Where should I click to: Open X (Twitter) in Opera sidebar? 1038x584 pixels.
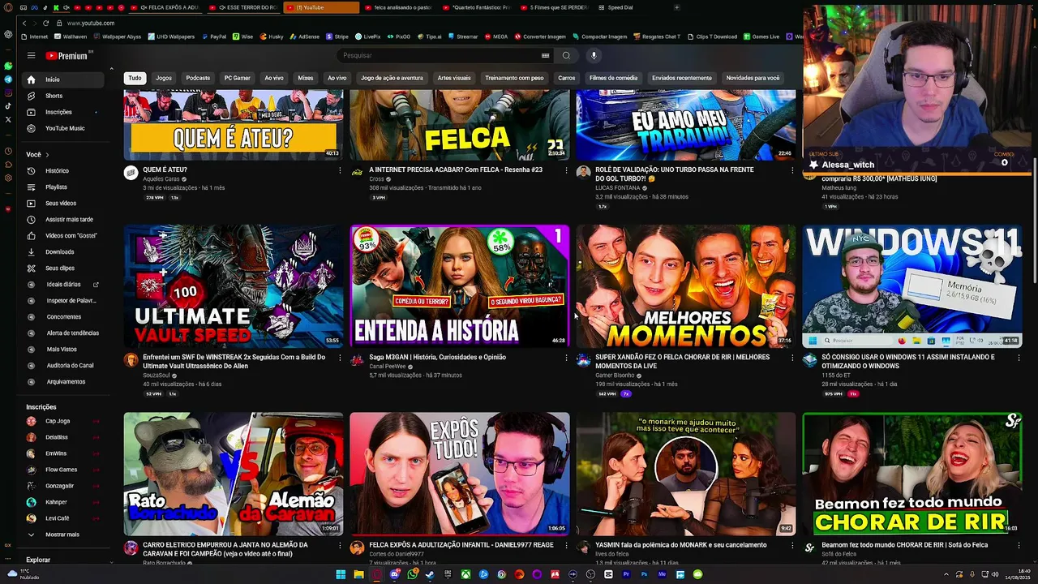(8, 119)
